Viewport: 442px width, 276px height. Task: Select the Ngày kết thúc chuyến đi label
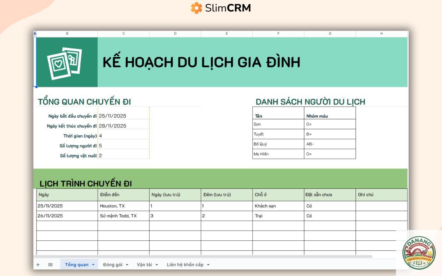tap(72, 126)
